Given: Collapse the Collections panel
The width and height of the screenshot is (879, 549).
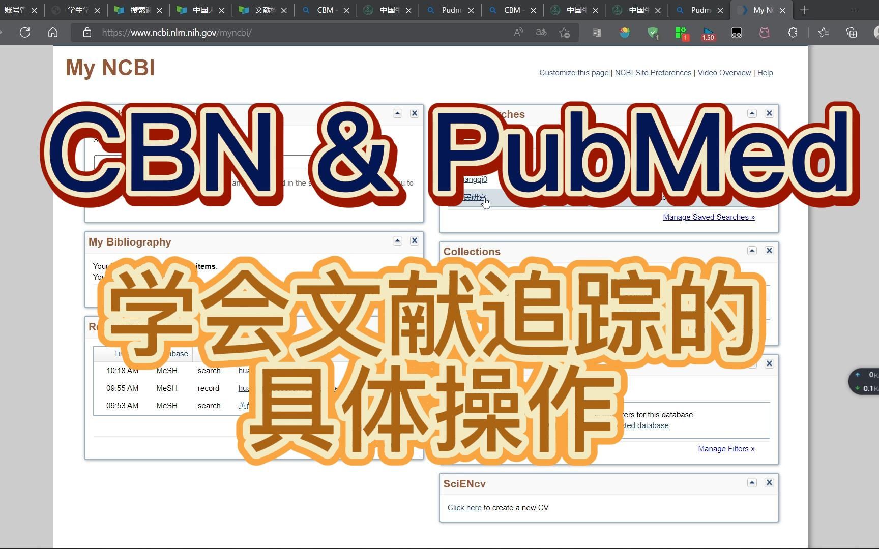Looking at the screenshot, I should [752, 250].
